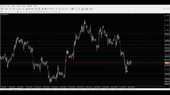The height and width of the screenshot is (95, 170).
Task: Switch to the GBPUSD,H1 chart tab
Action: [x=33, y=89]
